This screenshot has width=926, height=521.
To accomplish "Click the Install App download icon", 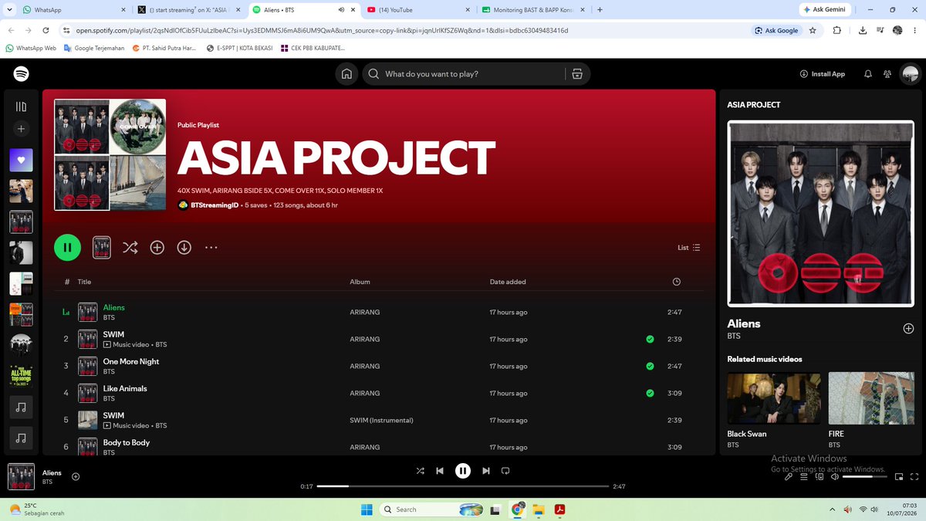I will pyautogui.click(x=804, y=74).
